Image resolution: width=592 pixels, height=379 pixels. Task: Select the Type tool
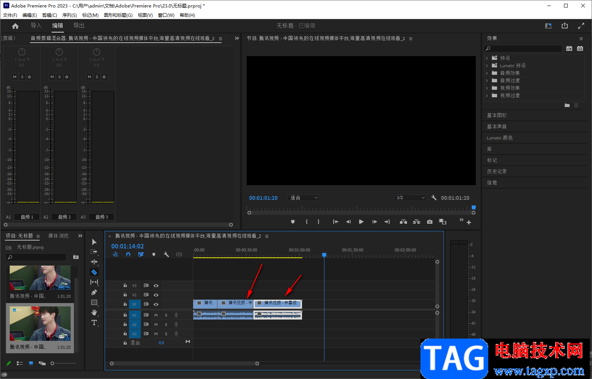coord(94,323)
